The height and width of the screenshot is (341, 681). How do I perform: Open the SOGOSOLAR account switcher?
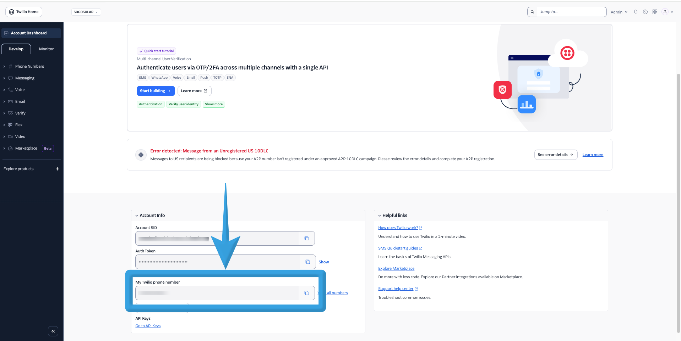coord(86,12)
